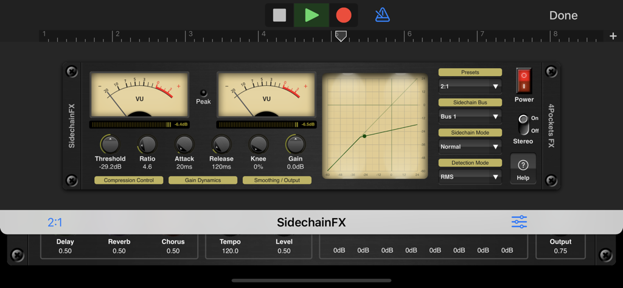Click the Release value 120ms
This screenshot has width=623, height=288.
click(x=221, y=167)
